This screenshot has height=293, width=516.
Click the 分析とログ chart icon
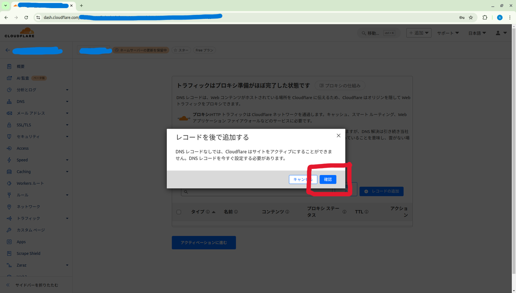[9, 90]
